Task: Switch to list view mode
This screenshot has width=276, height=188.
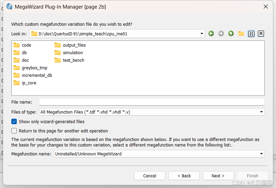Action: pos(251,34)
